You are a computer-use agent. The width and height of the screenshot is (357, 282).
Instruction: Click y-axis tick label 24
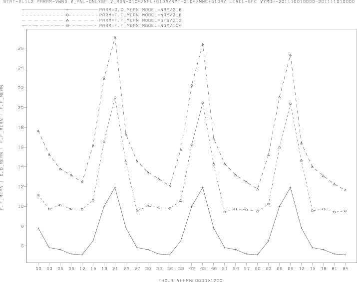point(20,68)
